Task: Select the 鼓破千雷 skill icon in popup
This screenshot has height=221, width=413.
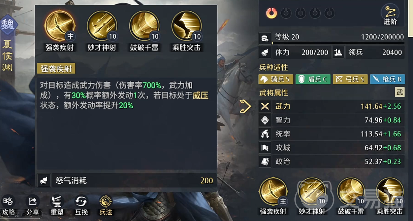Action: point(144,26)
